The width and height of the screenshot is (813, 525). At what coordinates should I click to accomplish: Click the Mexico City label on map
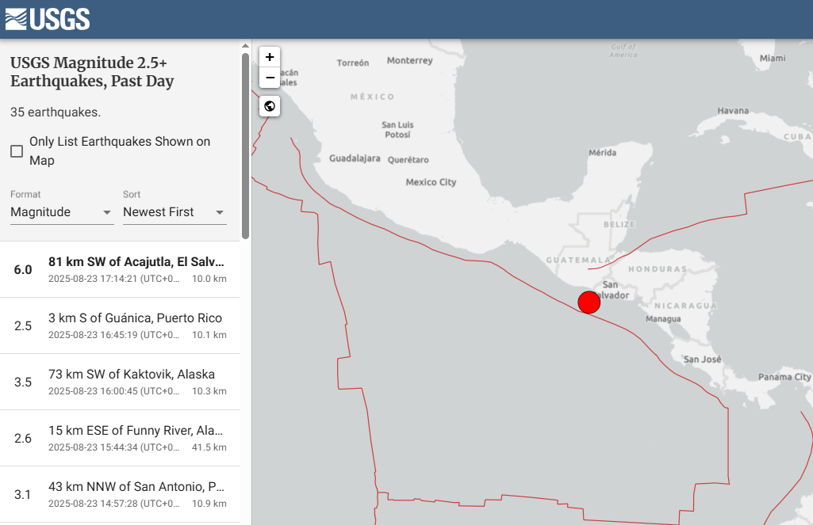(x=431, y=182)
